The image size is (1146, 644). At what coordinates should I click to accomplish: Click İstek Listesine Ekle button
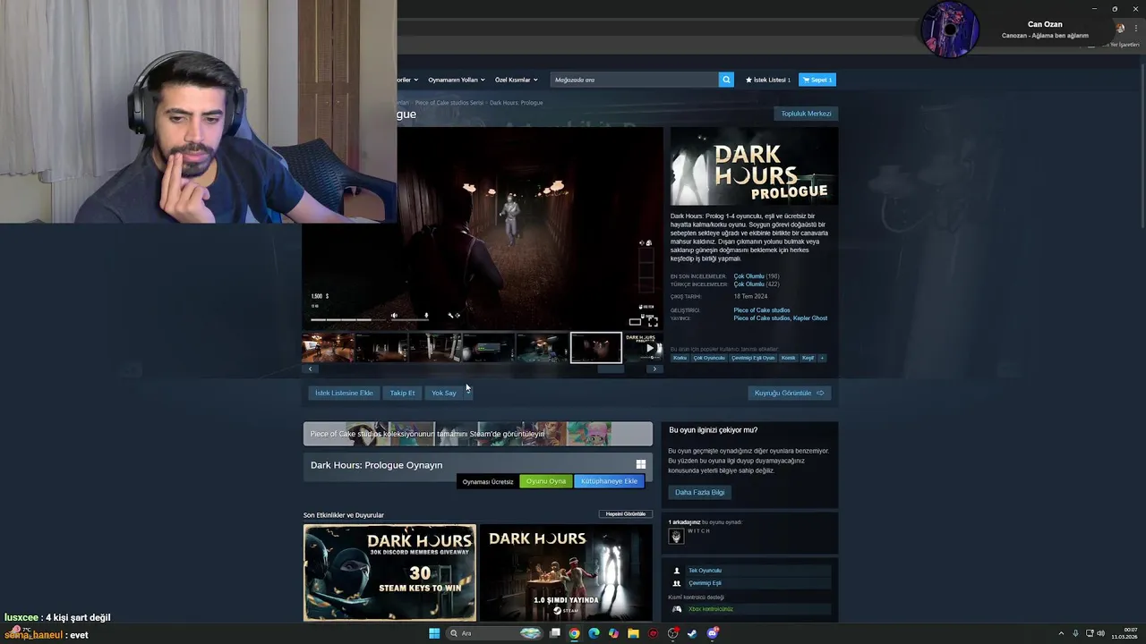344,393
